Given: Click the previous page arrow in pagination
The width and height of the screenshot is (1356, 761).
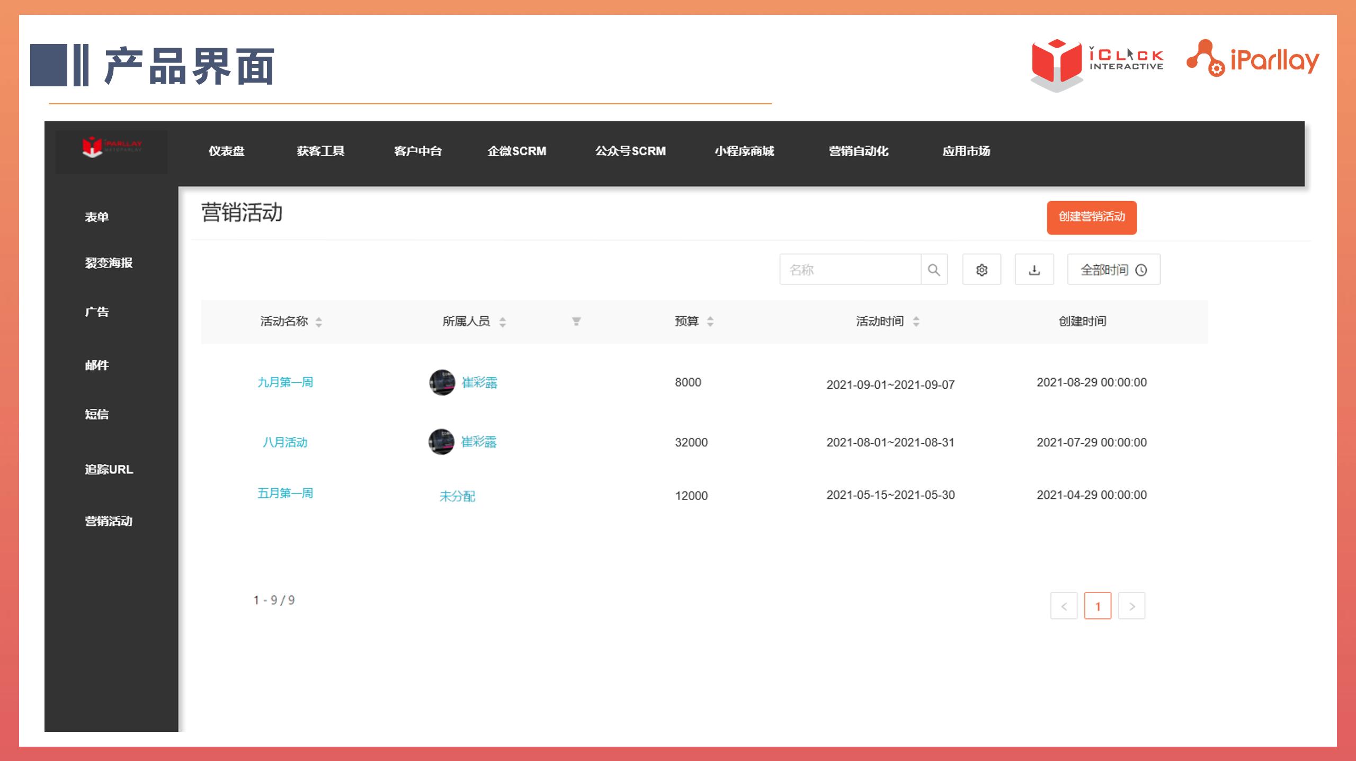Looking at the screenshot, I should [x=1064, y=606].
